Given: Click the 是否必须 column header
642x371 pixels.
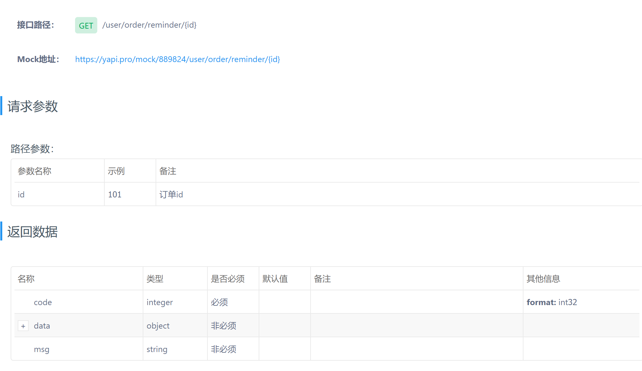Looking at the screenshot, I should pos(228,279).
